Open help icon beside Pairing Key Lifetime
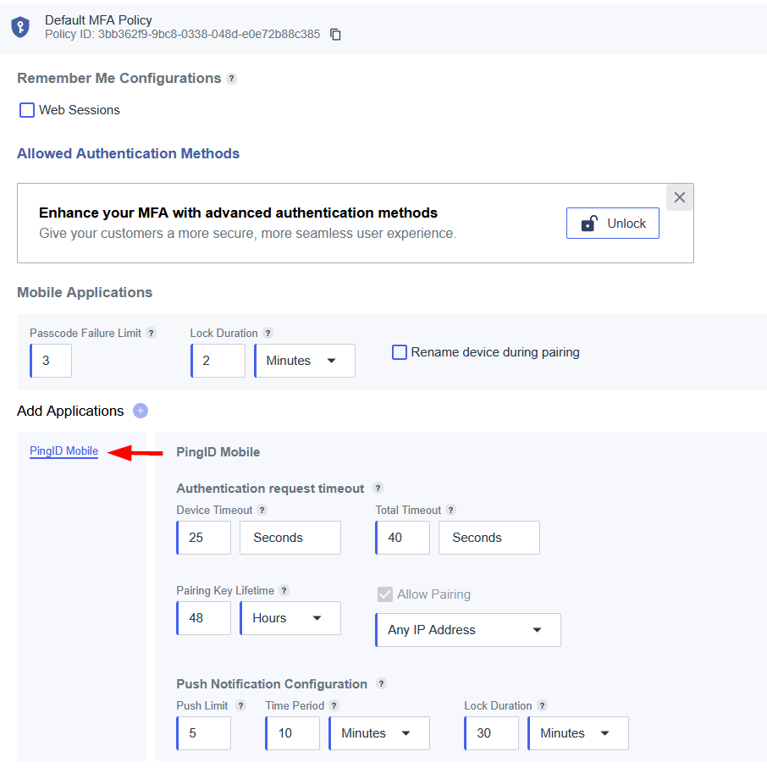This screenshot has height=768, width=767. pos(284,591)
